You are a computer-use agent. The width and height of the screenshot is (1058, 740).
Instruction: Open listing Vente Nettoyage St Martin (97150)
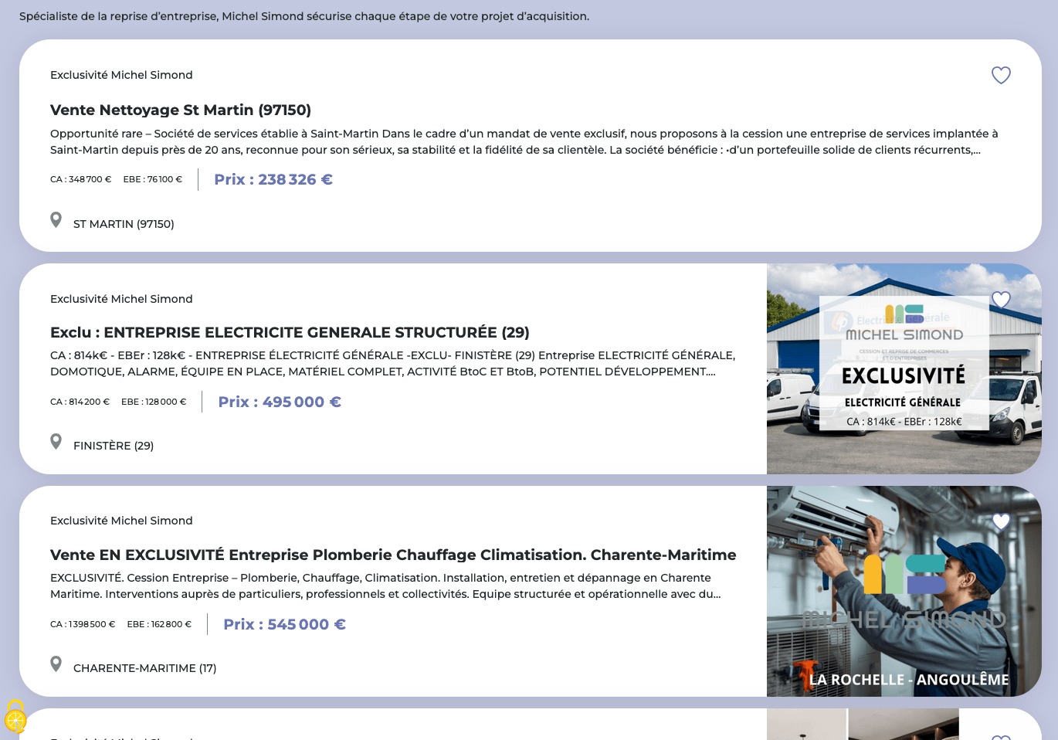pos(181,110)
